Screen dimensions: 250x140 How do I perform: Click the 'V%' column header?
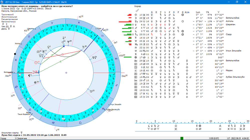(207, 12)
